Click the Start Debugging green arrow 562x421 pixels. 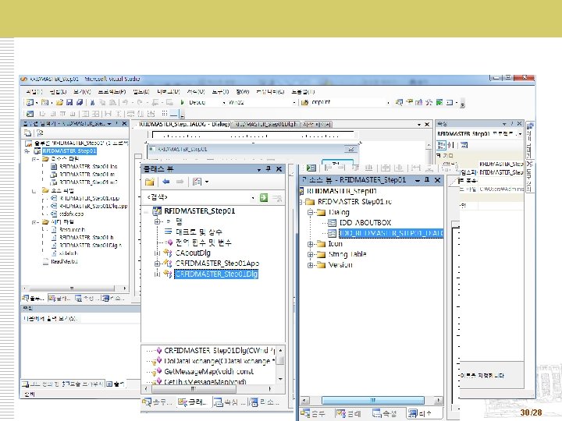(182, 102)
